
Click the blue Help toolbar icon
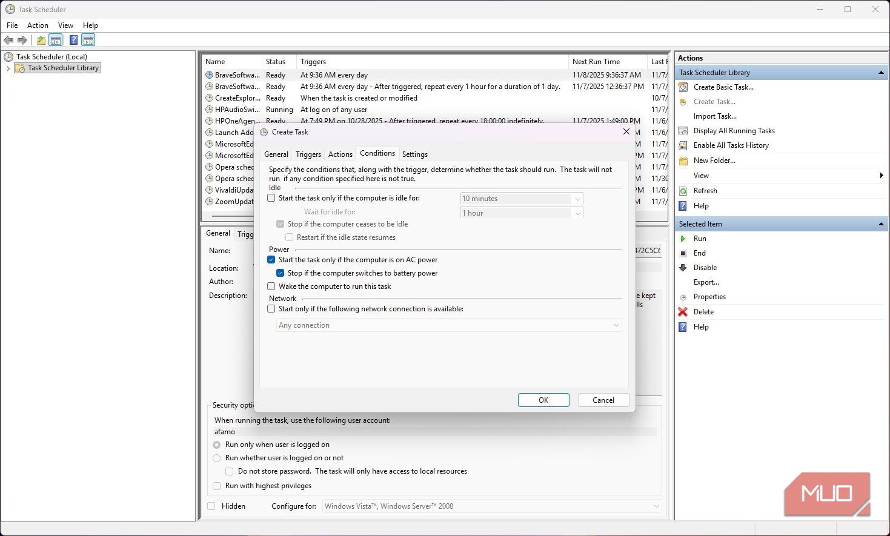(x=73, y=40)
